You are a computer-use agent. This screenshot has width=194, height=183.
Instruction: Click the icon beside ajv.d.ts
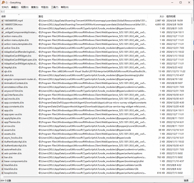tap(2, 71)
